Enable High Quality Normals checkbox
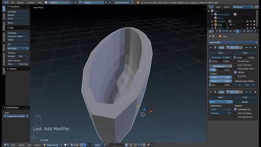261x147 pixels. pyautogui.click(x=235, y=69)
